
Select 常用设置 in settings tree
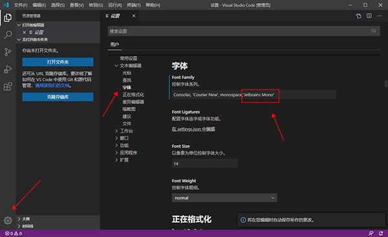pos(129,58)
